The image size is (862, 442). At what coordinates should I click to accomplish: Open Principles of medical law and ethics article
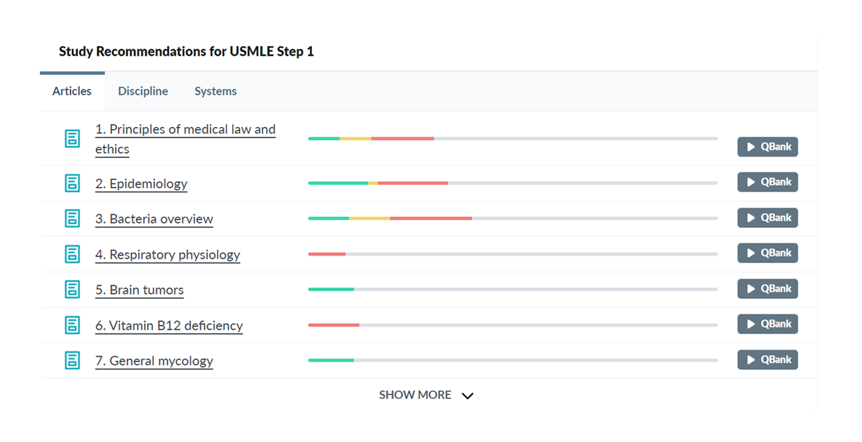[x=185, y=139]
